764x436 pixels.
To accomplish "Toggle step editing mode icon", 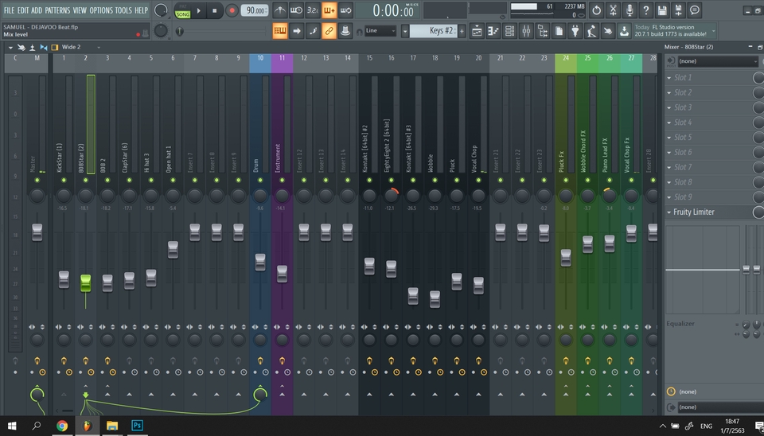I will [x=313, y=31].
